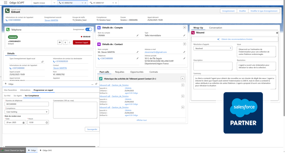Edit the Nom du compte ORAMA field
The height and width of the screenshot is (153, 285).
tap(137, 36)
